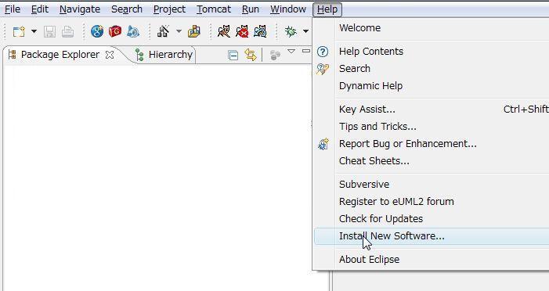Viewport: 549px width, 291px height.
Task: Open the Edit menu
Action: click(40, 9)
